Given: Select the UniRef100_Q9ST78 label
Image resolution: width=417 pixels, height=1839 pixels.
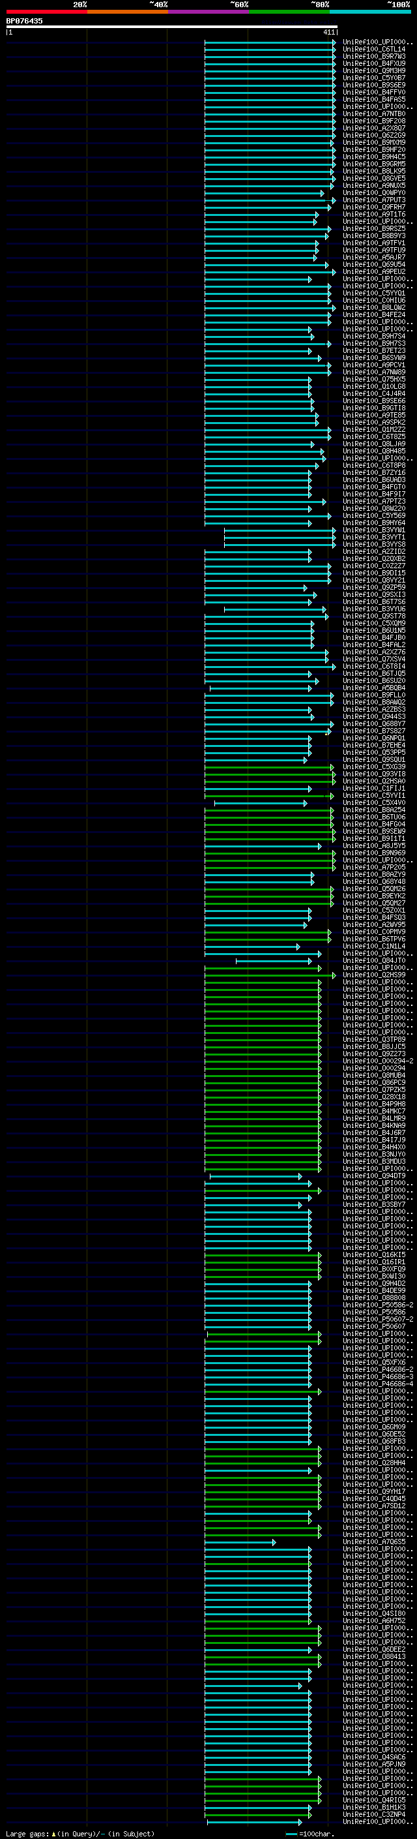Looking at the screenshot, I should [373, 616].
